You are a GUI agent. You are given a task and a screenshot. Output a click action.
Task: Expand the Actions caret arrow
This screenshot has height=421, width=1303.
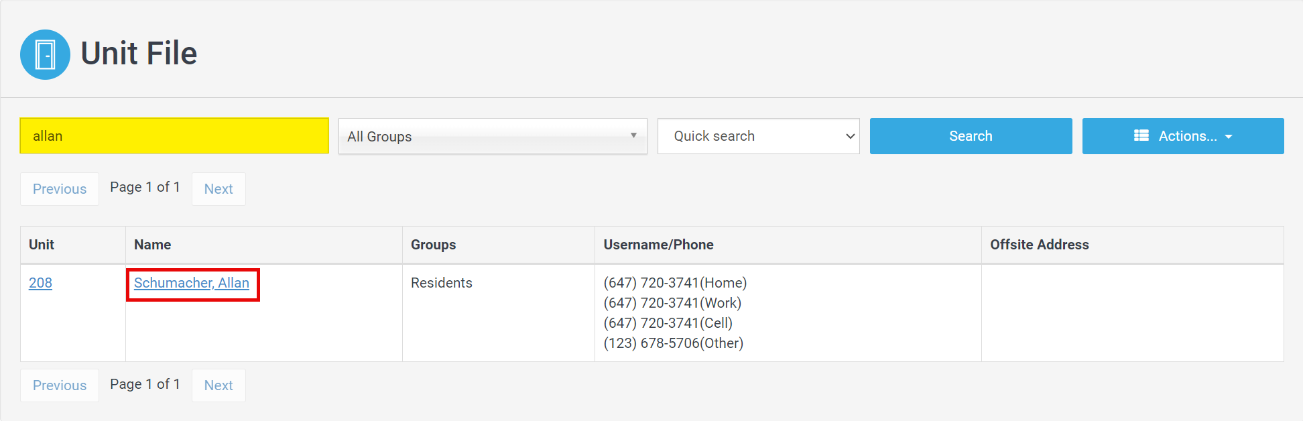tap(1229, 137)
